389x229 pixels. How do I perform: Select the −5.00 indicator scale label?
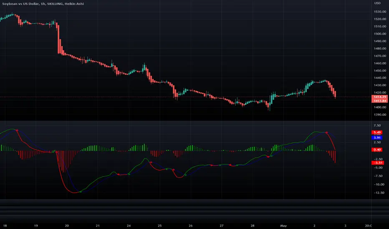pos(378,168)
